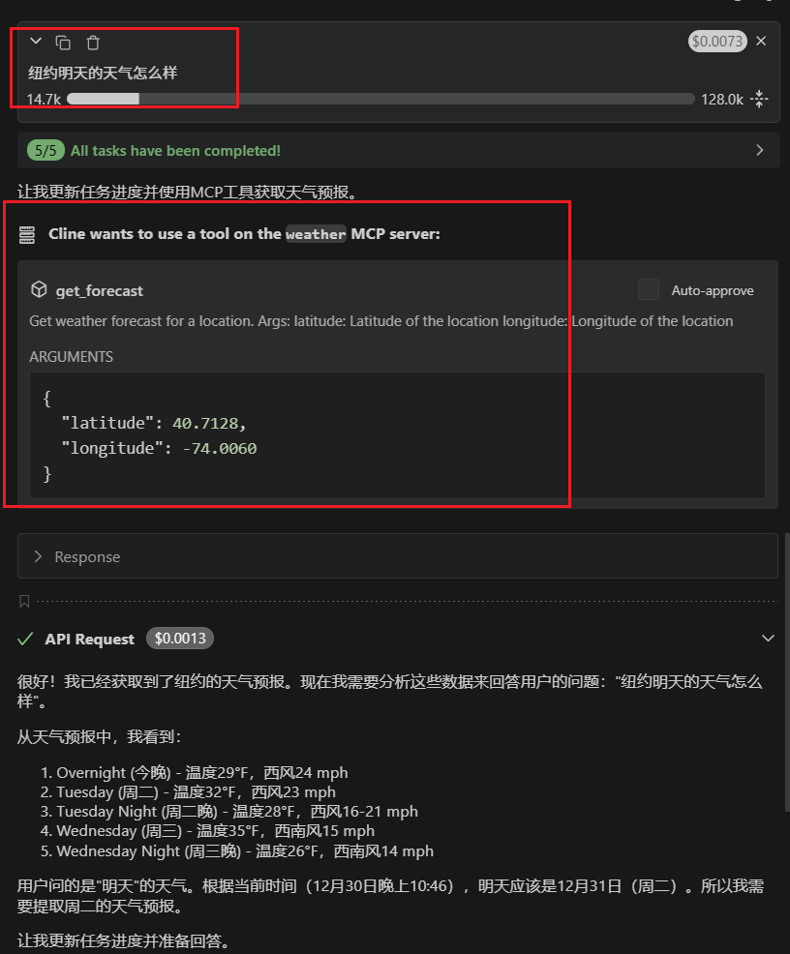Copy the task text with the copy icon
The image size is (790, 954).
[x=63, y=43]
